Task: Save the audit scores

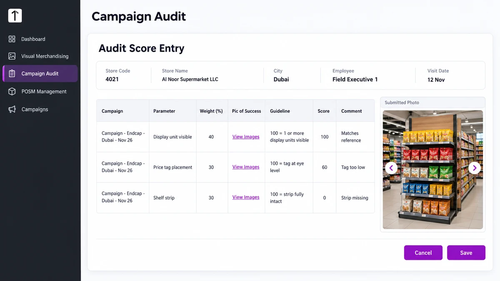Action: pos(466,253)
